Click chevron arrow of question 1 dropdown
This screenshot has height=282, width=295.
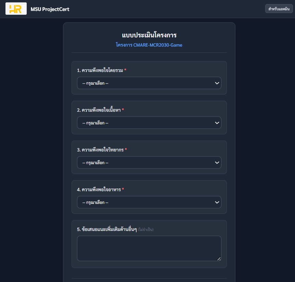pyautogui.click(x=217, y=83)
